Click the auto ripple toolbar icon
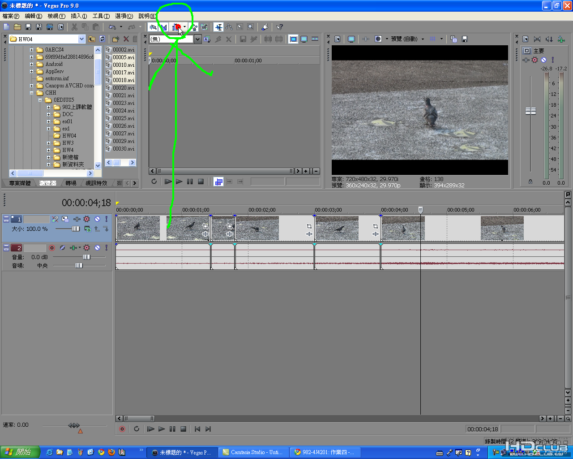The width and height of the screenshot is (573, 459). [x=175, y=27]
